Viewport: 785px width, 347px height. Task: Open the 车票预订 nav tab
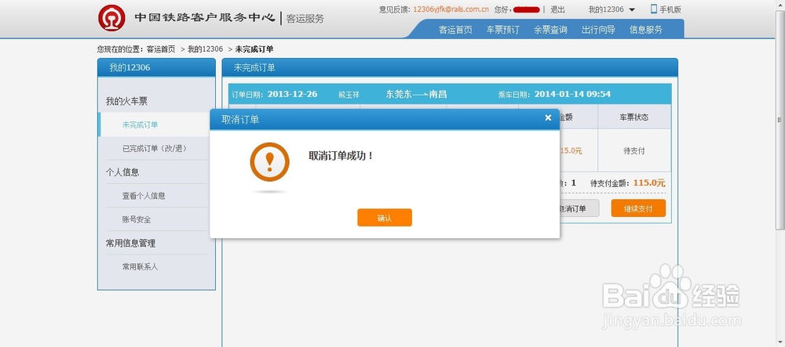click(502, 30)
